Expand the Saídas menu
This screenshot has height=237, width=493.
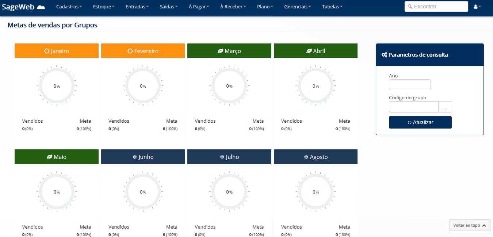(x=169, y=7)
